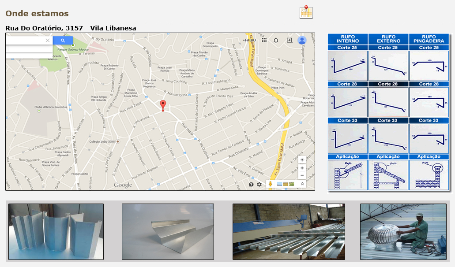This screenshot has height=267, width=455.
Task: Click the +FABIO profile link
Action: click(249, 40)
